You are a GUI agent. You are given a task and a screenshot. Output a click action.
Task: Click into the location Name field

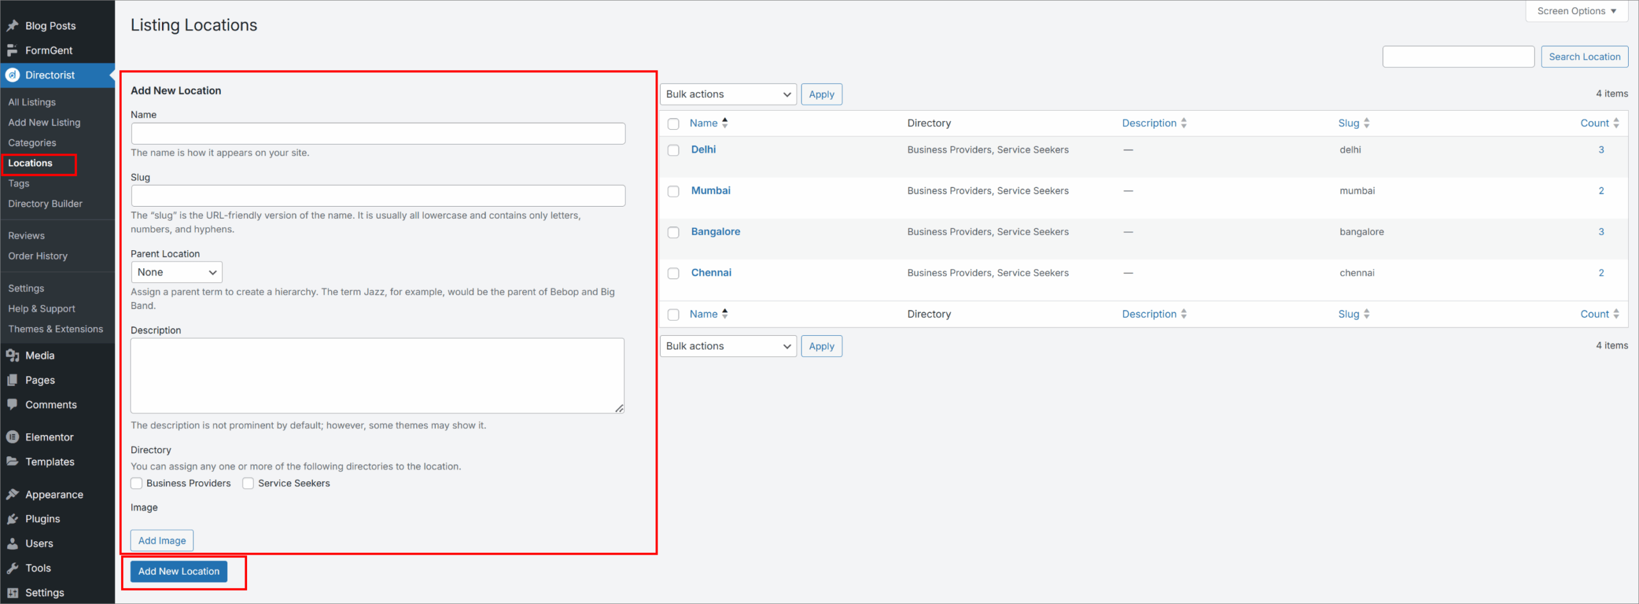(x=378, y=134)
